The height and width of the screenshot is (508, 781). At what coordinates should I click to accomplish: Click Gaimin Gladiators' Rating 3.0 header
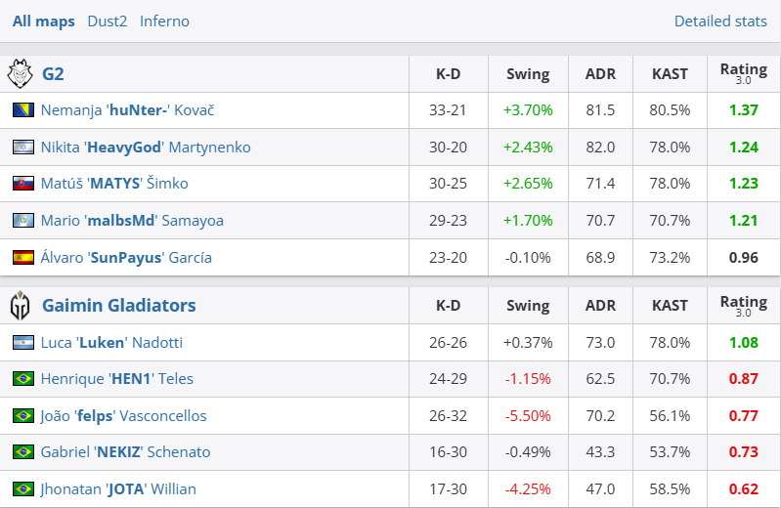743,306
